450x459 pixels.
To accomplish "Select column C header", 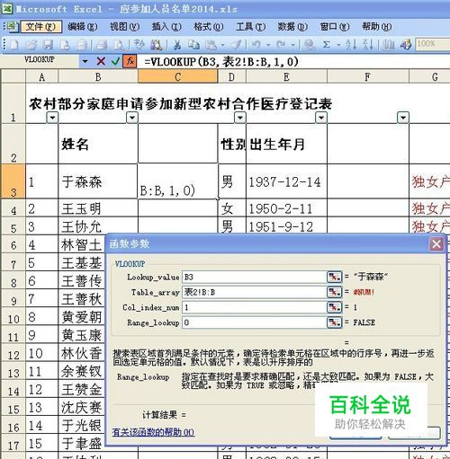I will coord(177,77).
